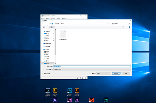Expand the file name history dropdown
Viewport: 156px width, 103px height.
coord(130,67)
